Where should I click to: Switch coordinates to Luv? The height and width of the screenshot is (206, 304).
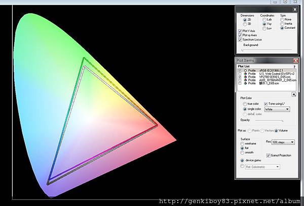(x=264, y=28)
